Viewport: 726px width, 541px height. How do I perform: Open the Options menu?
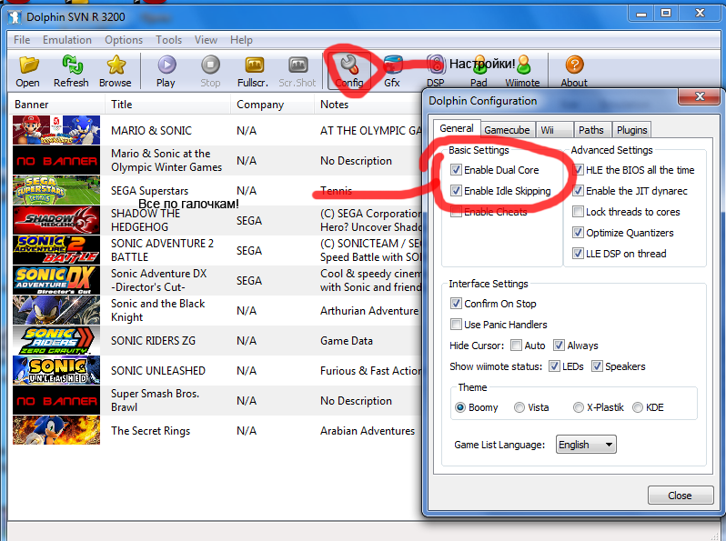[x=124, y=40]
